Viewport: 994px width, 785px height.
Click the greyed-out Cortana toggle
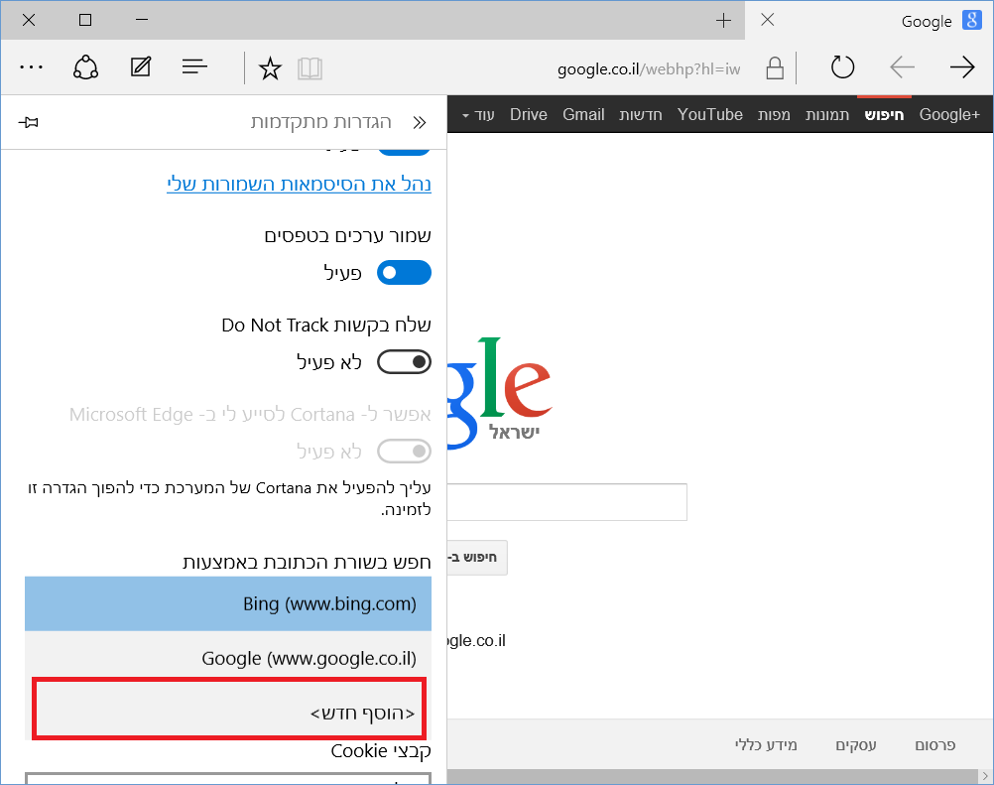[404, 452]
